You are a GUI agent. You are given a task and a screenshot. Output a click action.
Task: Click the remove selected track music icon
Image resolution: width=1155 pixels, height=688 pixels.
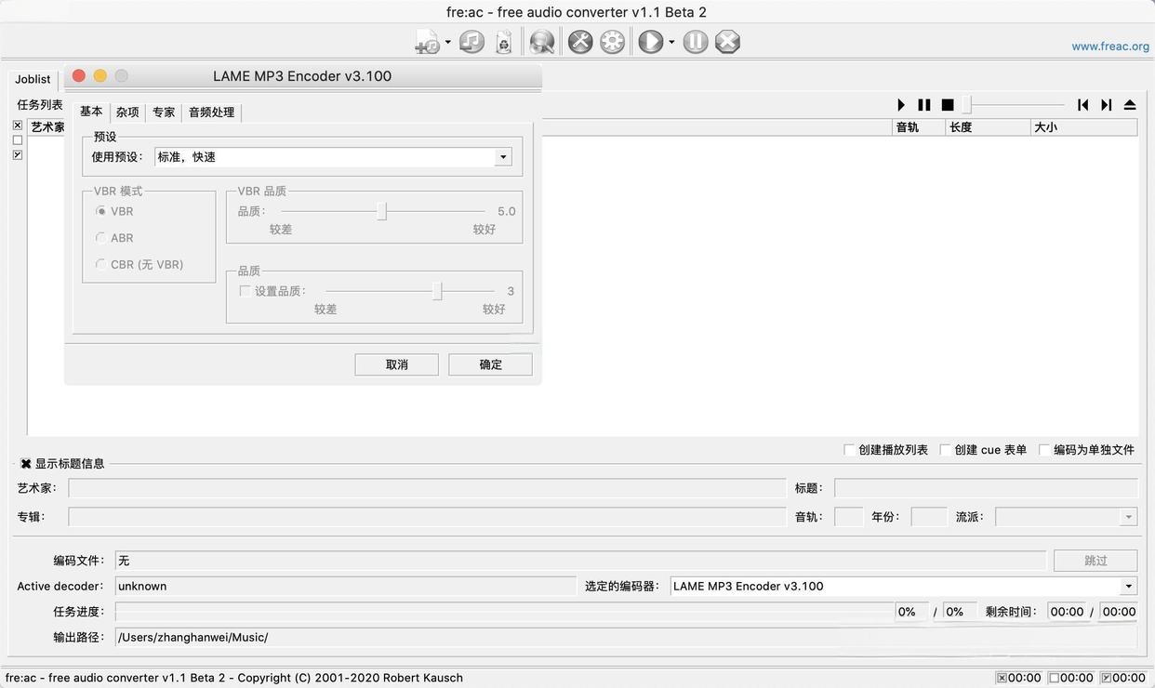tap(472, 42)
